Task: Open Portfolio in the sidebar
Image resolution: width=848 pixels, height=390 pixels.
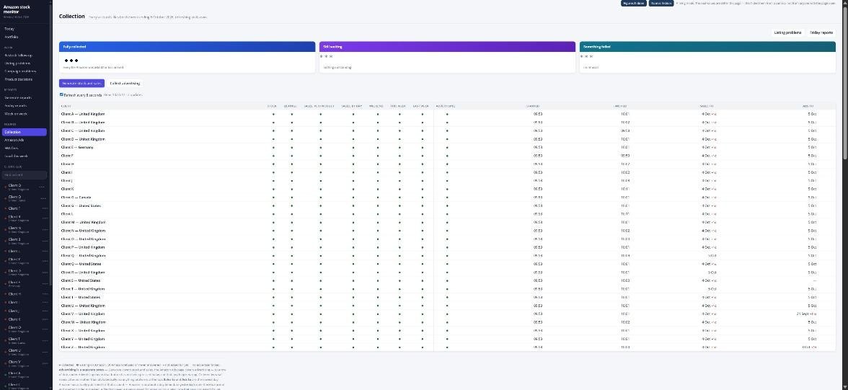Action: click(x=12, y=37)
